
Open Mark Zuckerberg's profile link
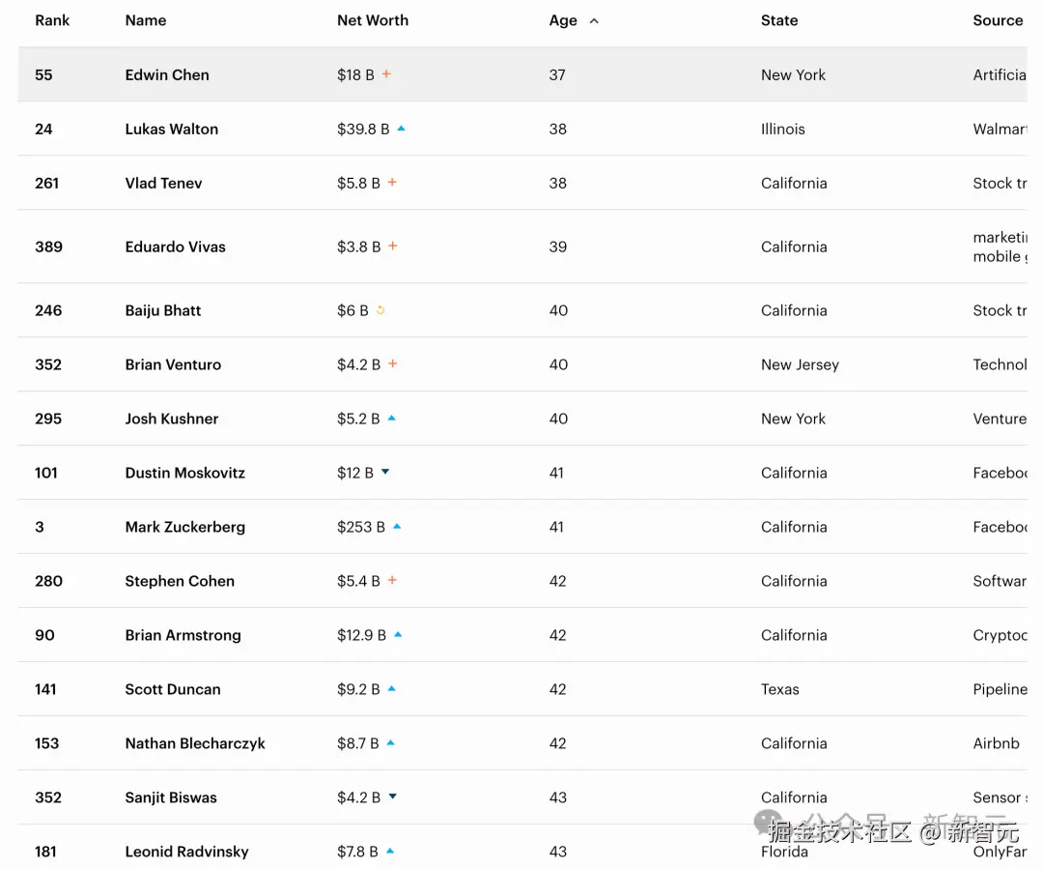click(184, 527)
